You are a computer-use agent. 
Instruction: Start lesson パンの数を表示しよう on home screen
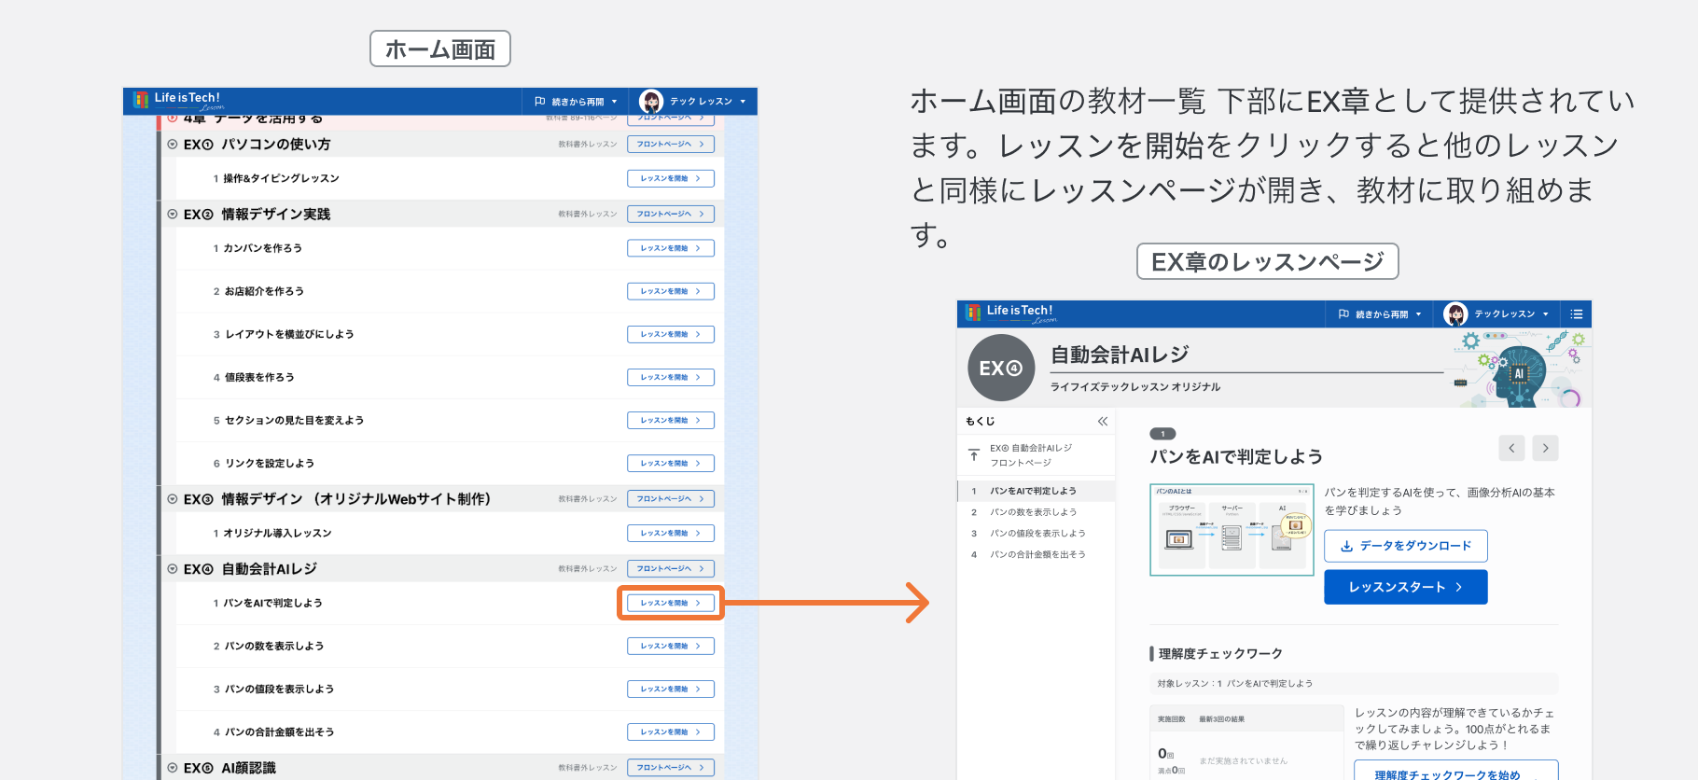pos(671,646)
